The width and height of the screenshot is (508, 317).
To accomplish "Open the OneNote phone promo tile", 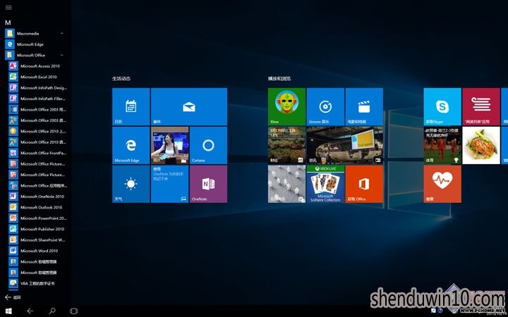I will coord(170,184).
